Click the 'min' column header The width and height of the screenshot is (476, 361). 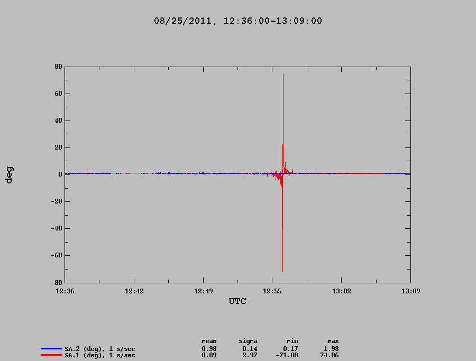(292, 341)
